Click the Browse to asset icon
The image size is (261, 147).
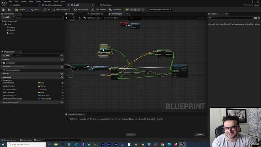9,9
